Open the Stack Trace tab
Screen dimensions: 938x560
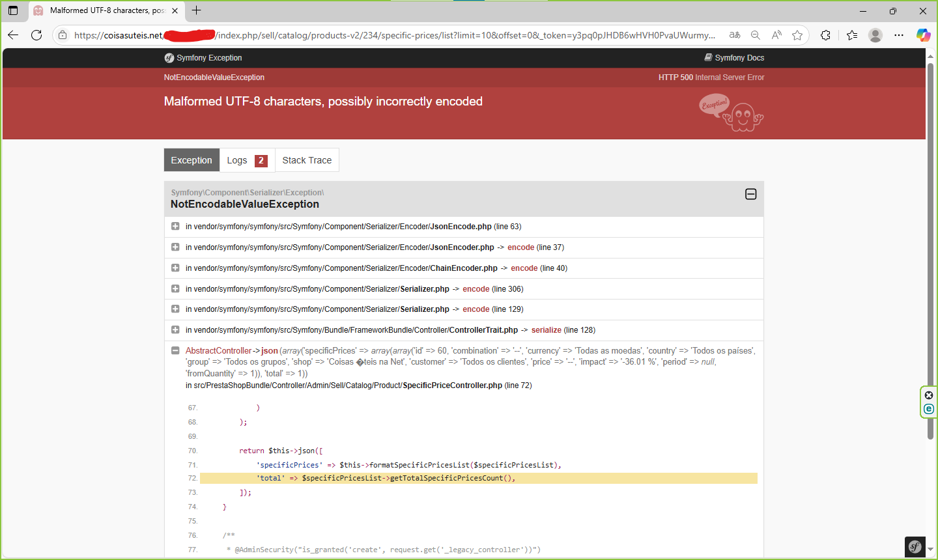pos(307,160)
